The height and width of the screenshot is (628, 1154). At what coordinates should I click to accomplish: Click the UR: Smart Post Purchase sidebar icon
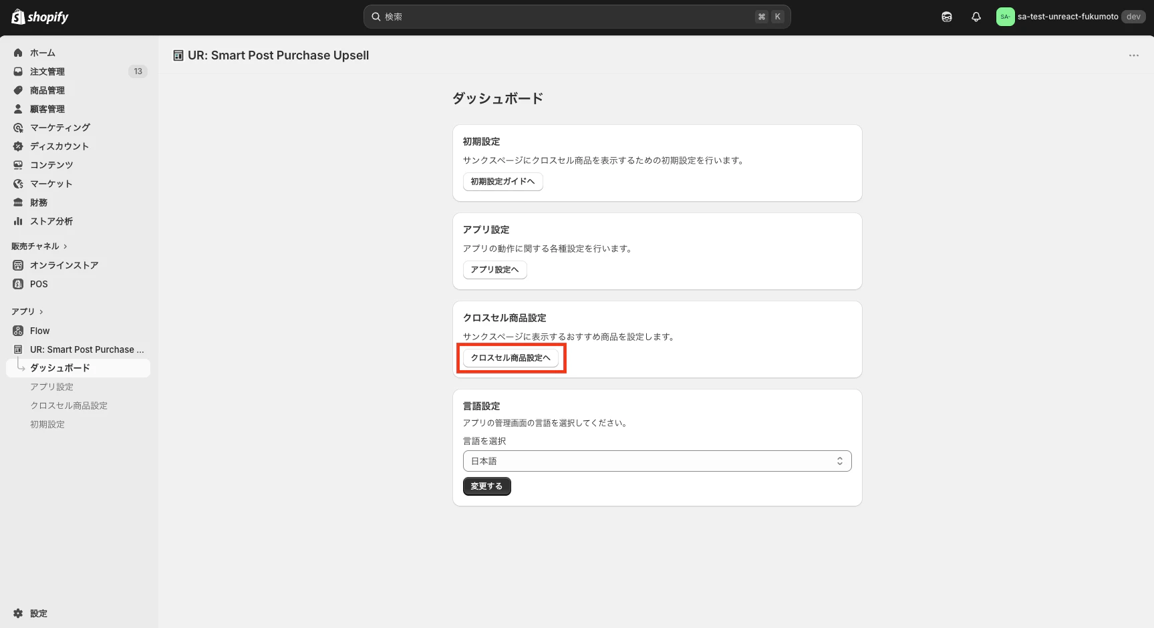18,349
